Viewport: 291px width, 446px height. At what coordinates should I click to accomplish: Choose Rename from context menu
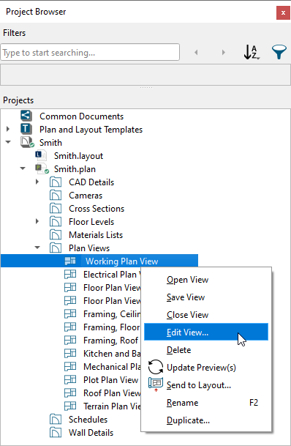pos(206,403)
